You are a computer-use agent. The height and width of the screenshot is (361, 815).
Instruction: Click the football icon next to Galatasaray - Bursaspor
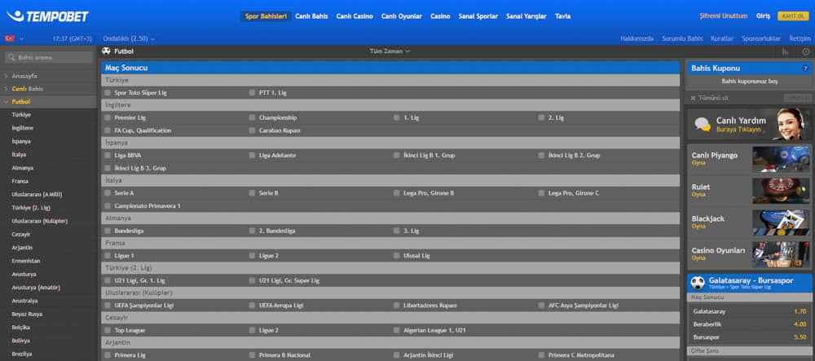pyautogui.click(x=698, y=283)
